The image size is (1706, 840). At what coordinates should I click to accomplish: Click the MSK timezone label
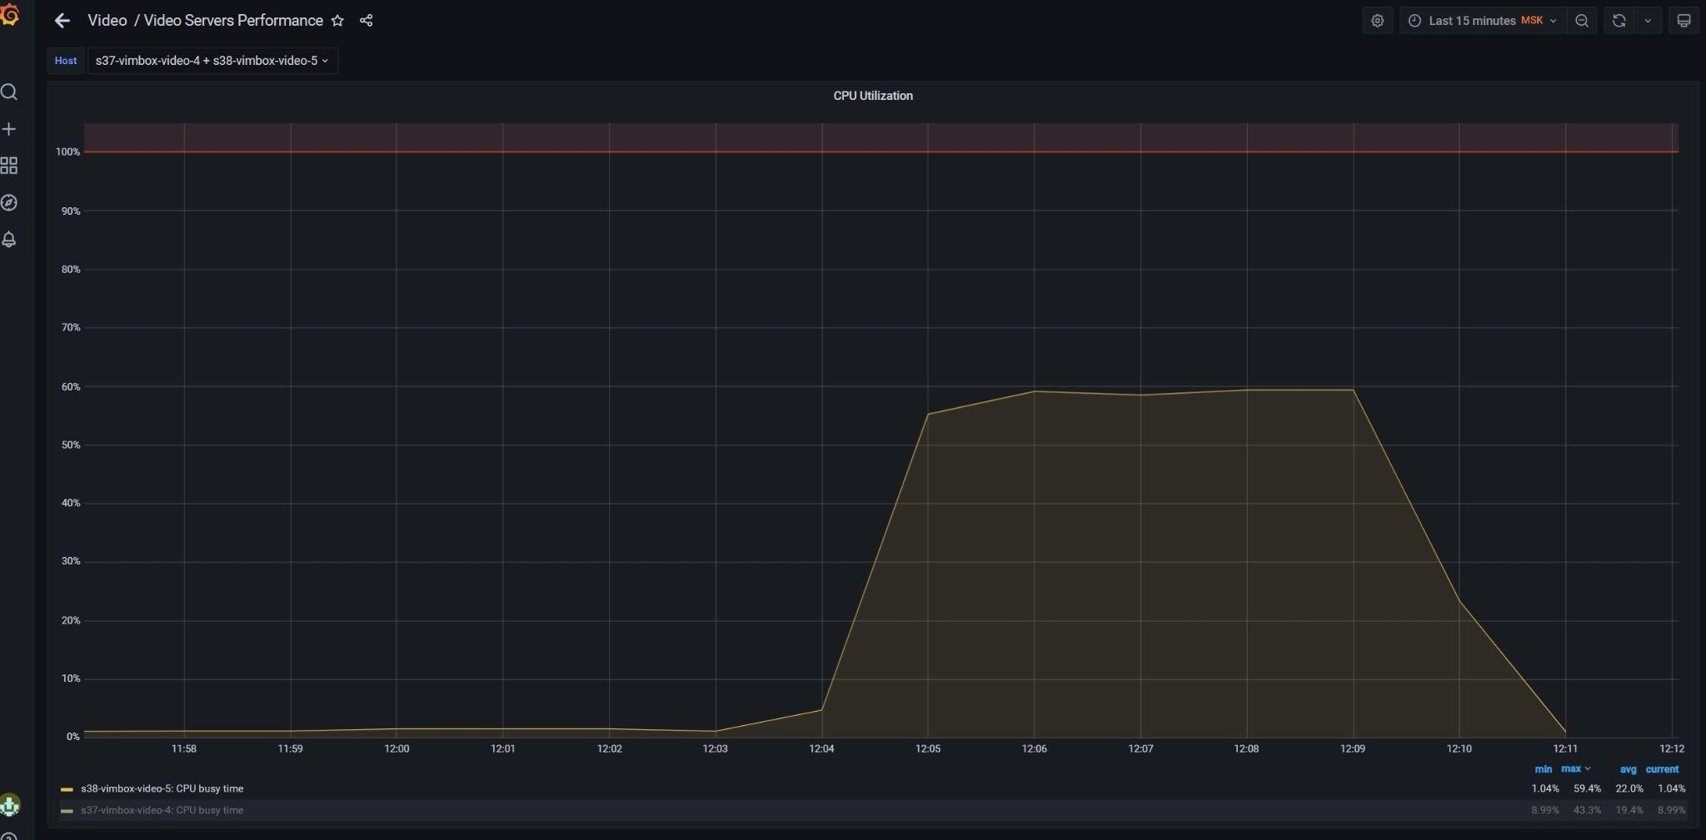point(1532,21)
